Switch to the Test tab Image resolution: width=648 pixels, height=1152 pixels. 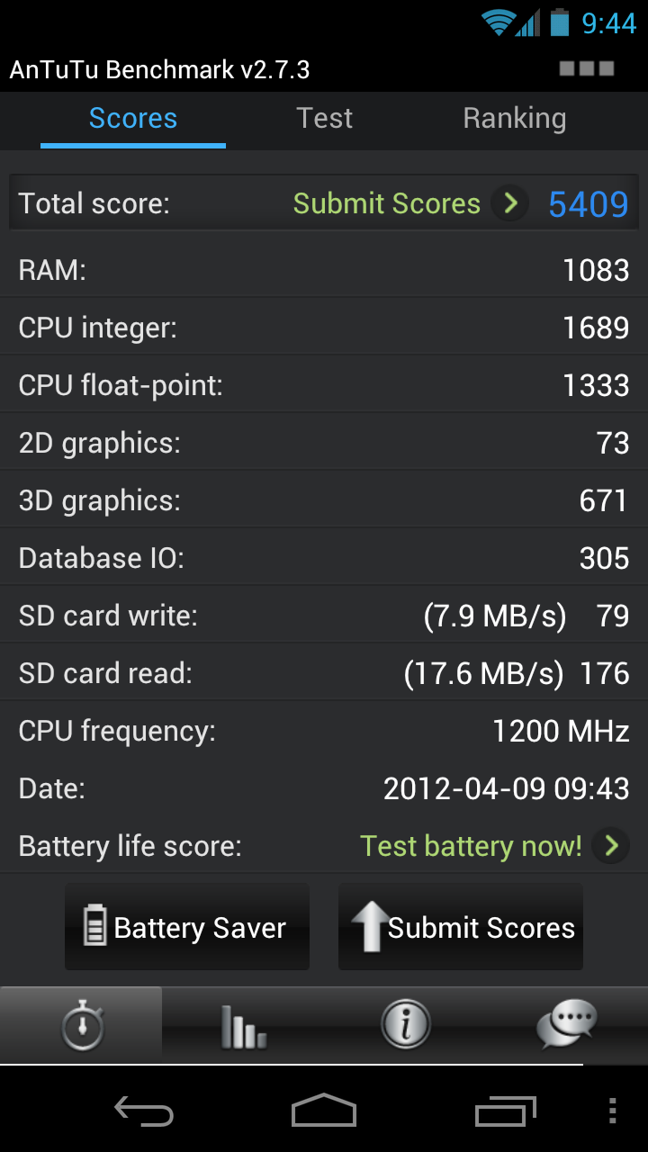click(325, 119)
